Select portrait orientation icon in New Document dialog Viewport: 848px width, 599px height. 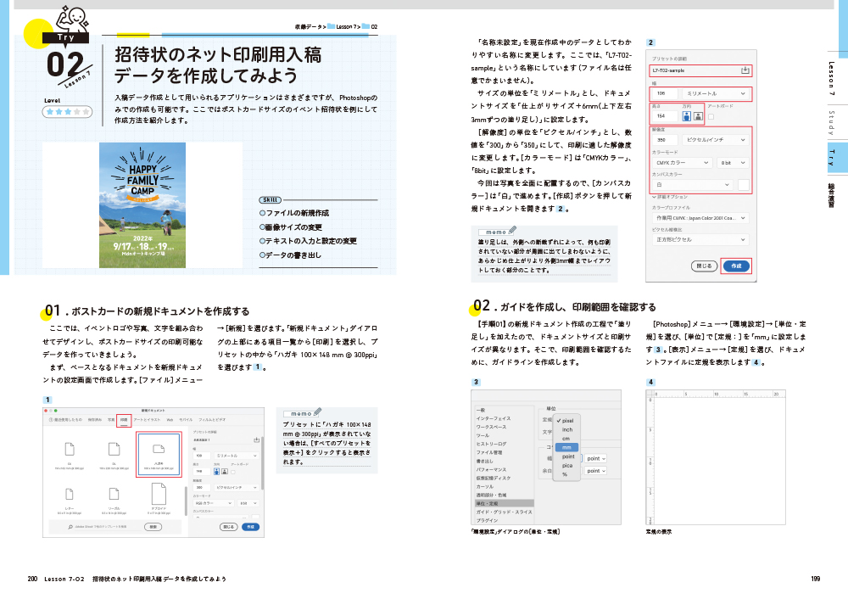coord(216,471)
